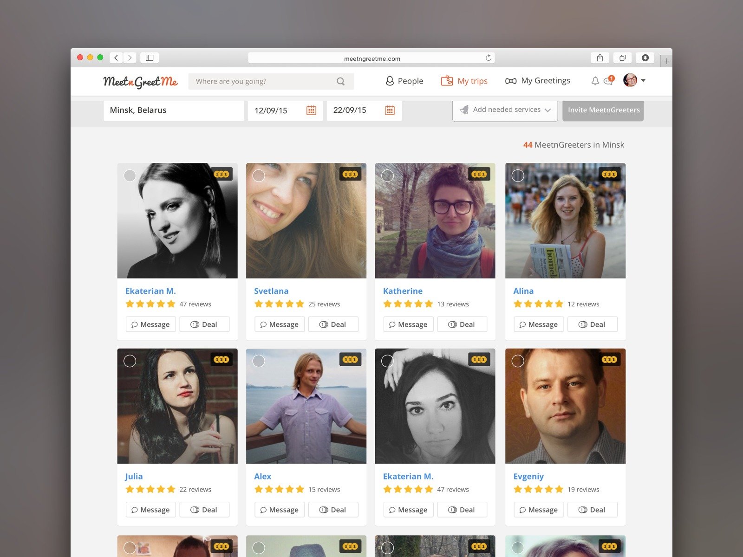Make a Deal with Evgeniy
This screenshot has height=557, width=743.
click(x=593, y=509)
